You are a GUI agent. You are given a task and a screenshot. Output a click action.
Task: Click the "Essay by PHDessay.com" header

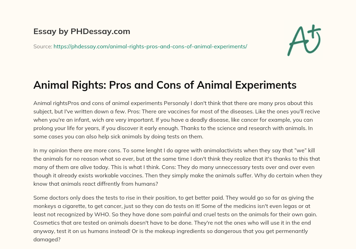[x=82, y=32]
